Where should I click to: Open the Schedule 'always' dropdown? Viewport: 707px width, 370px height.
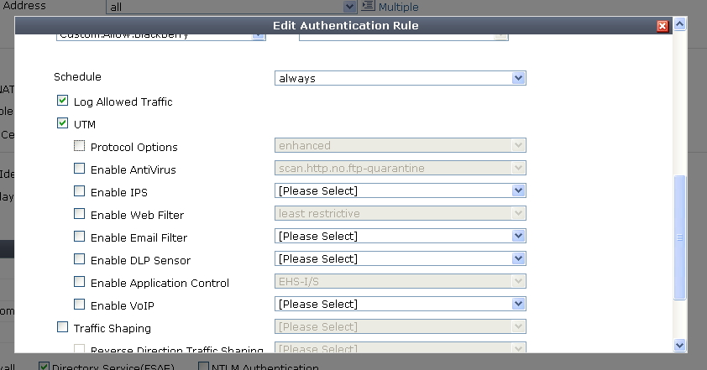[401, 78]
